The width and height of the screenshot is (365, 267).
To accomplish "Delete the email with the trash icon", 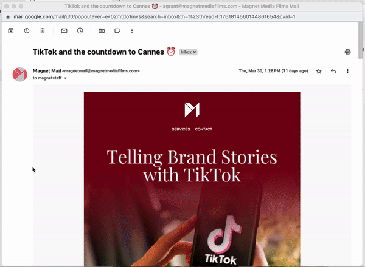I will pos(43,30).
